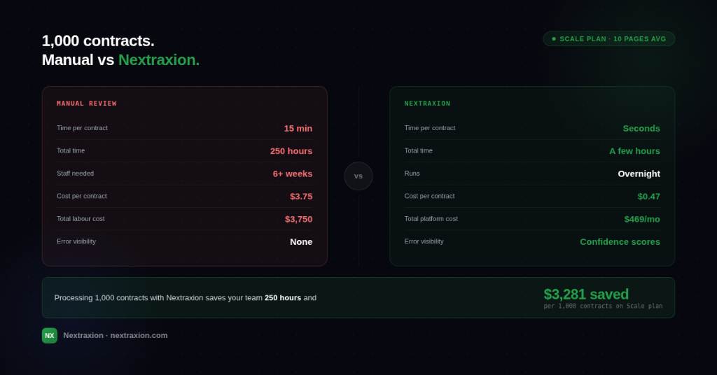Click the '$3,750' total labour cost
The height and width of the screenshot is (375, 717).
(x=298, y=219)
